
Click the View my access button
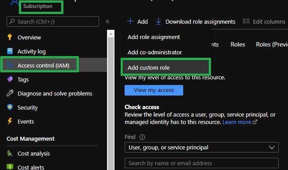click(154, 90)
